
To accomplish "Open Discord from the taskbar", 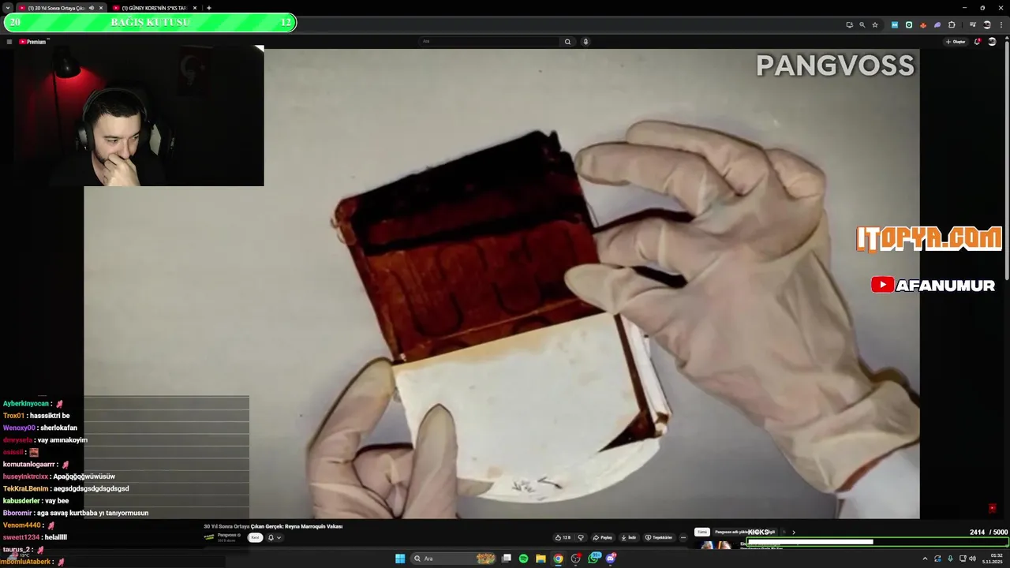I will pos(611,559).
